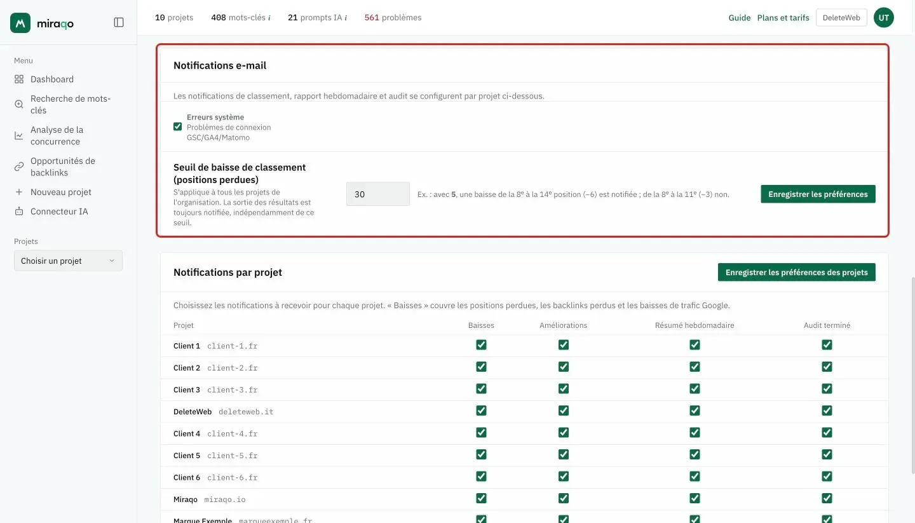Click the keyword research magnifier icon
Screen dimensions: 915x523
coord(19,104)
